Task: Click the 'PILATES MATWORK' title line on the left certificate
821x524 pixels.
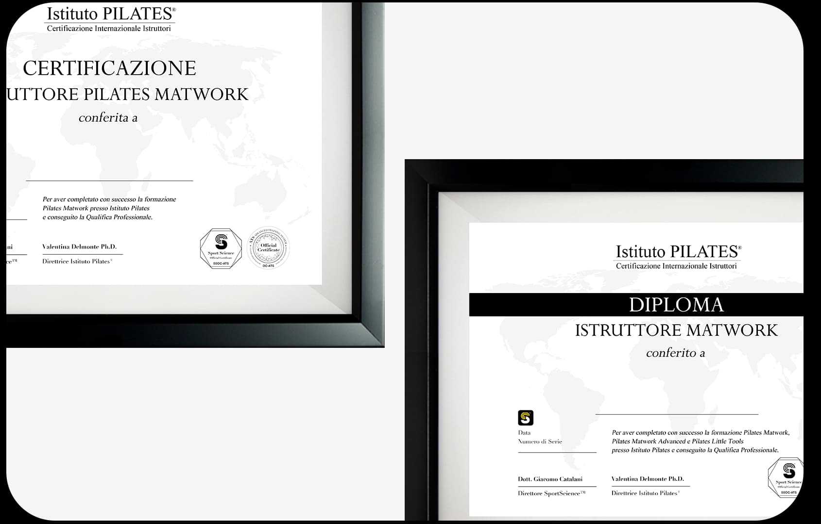Action: click(128, 94)
